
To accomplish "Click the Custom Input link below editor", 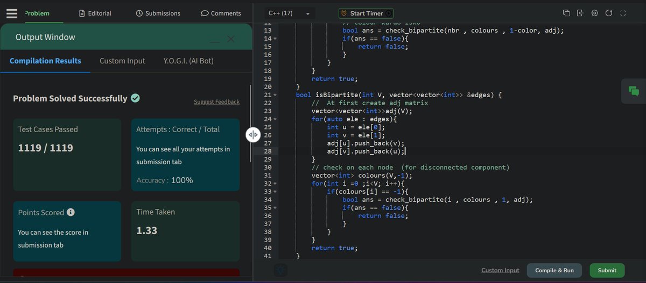I will (500, 270).
